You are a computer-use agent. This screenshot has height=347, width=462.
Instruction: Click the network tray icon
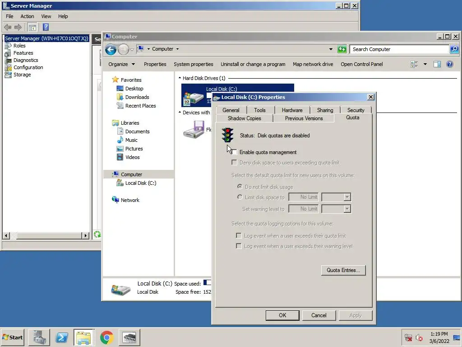[408, 337]
